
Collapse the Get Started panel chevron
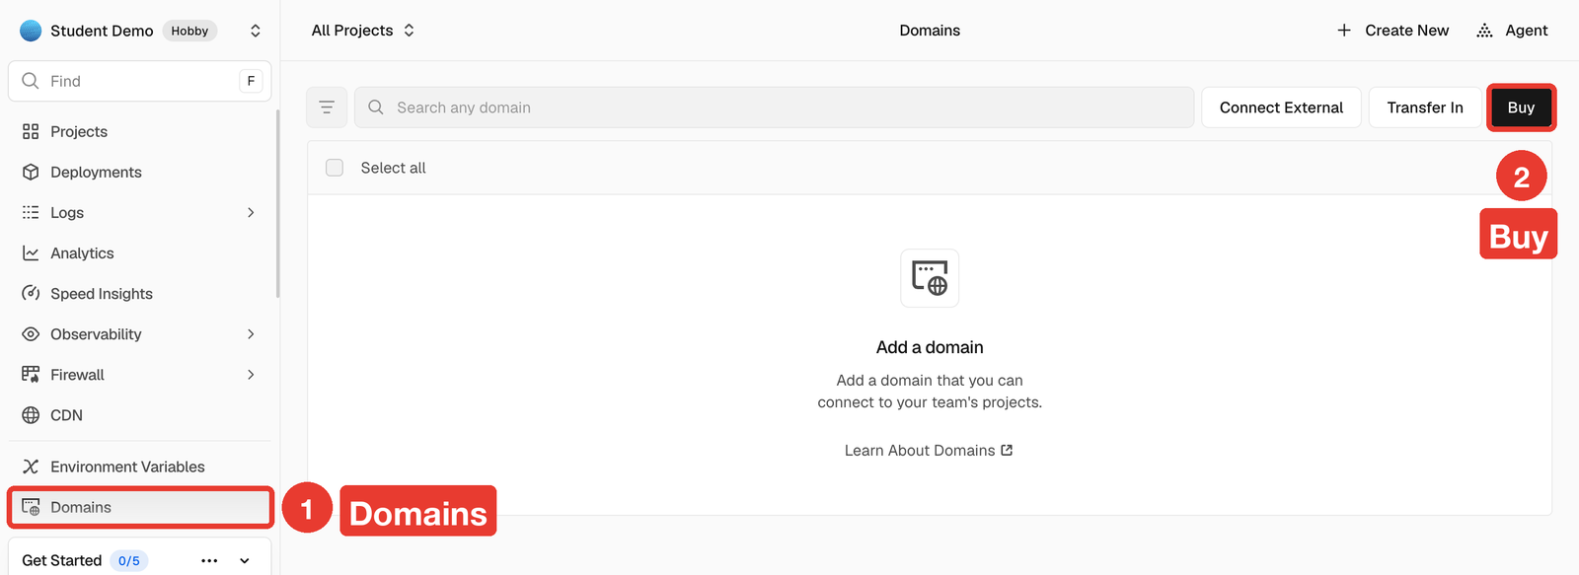(245, 560)
